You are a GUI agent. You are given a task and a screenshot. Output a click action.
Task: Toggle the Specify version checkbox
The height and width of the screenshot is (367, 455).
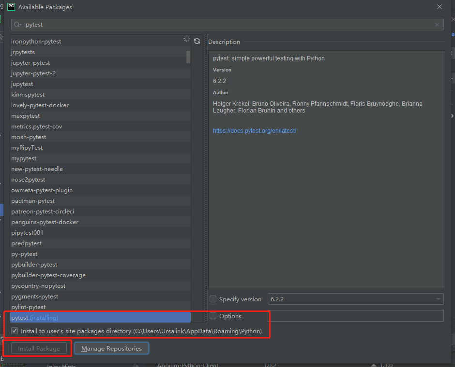[213, 299]
